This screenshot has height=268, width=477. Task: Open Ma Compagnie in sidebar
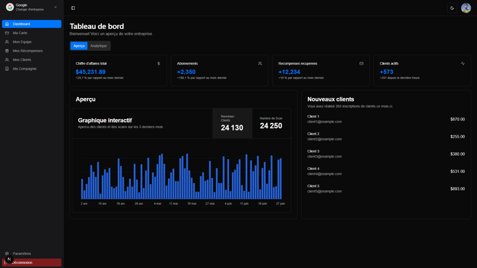(x=32, y=69)
